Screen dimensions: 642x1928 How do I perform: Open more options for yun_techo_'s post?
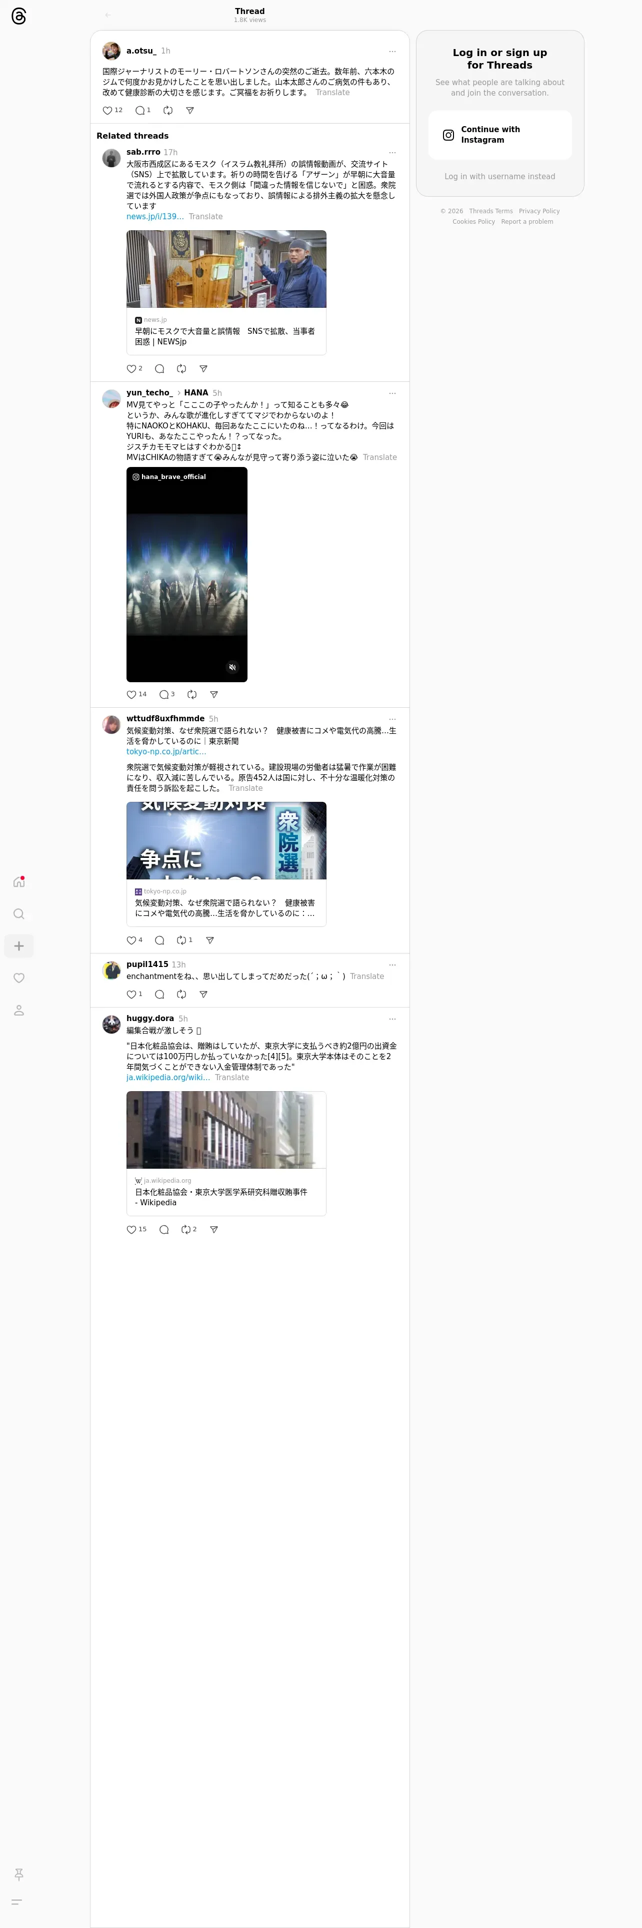point(392,393)
